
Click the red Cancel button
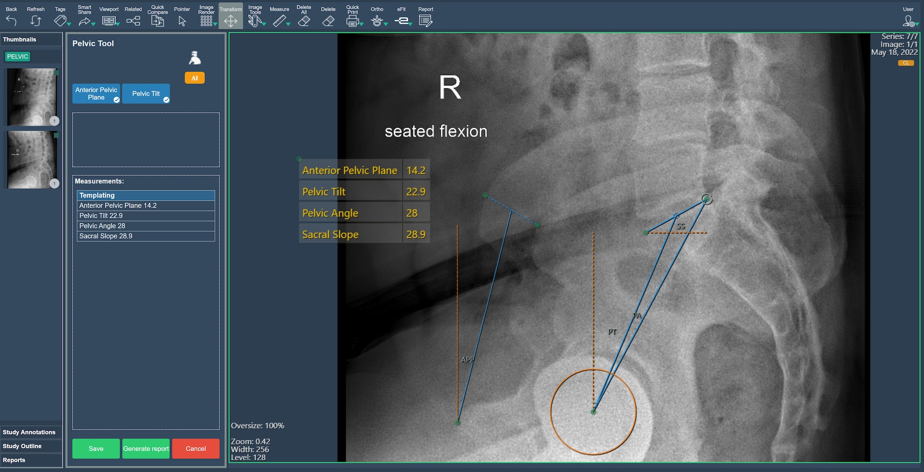[x=196, y=449]
